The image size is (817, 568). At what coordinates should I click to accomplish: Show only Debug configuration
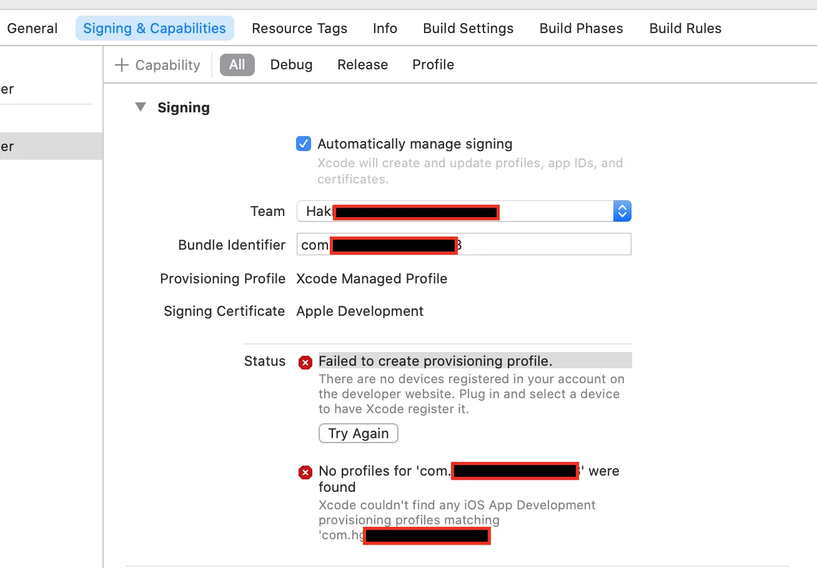pos(291,65)
